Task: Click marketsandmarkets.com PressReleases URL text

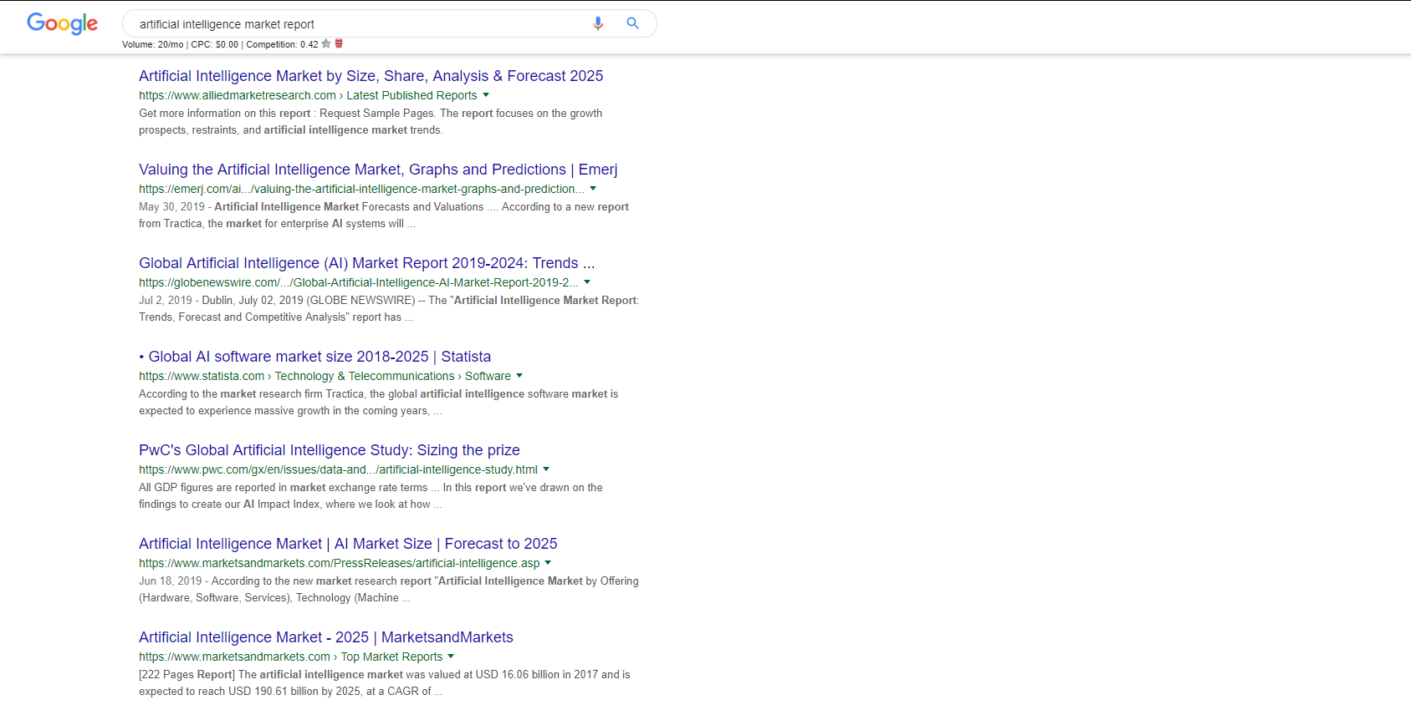Action: [x=340, y=563]
